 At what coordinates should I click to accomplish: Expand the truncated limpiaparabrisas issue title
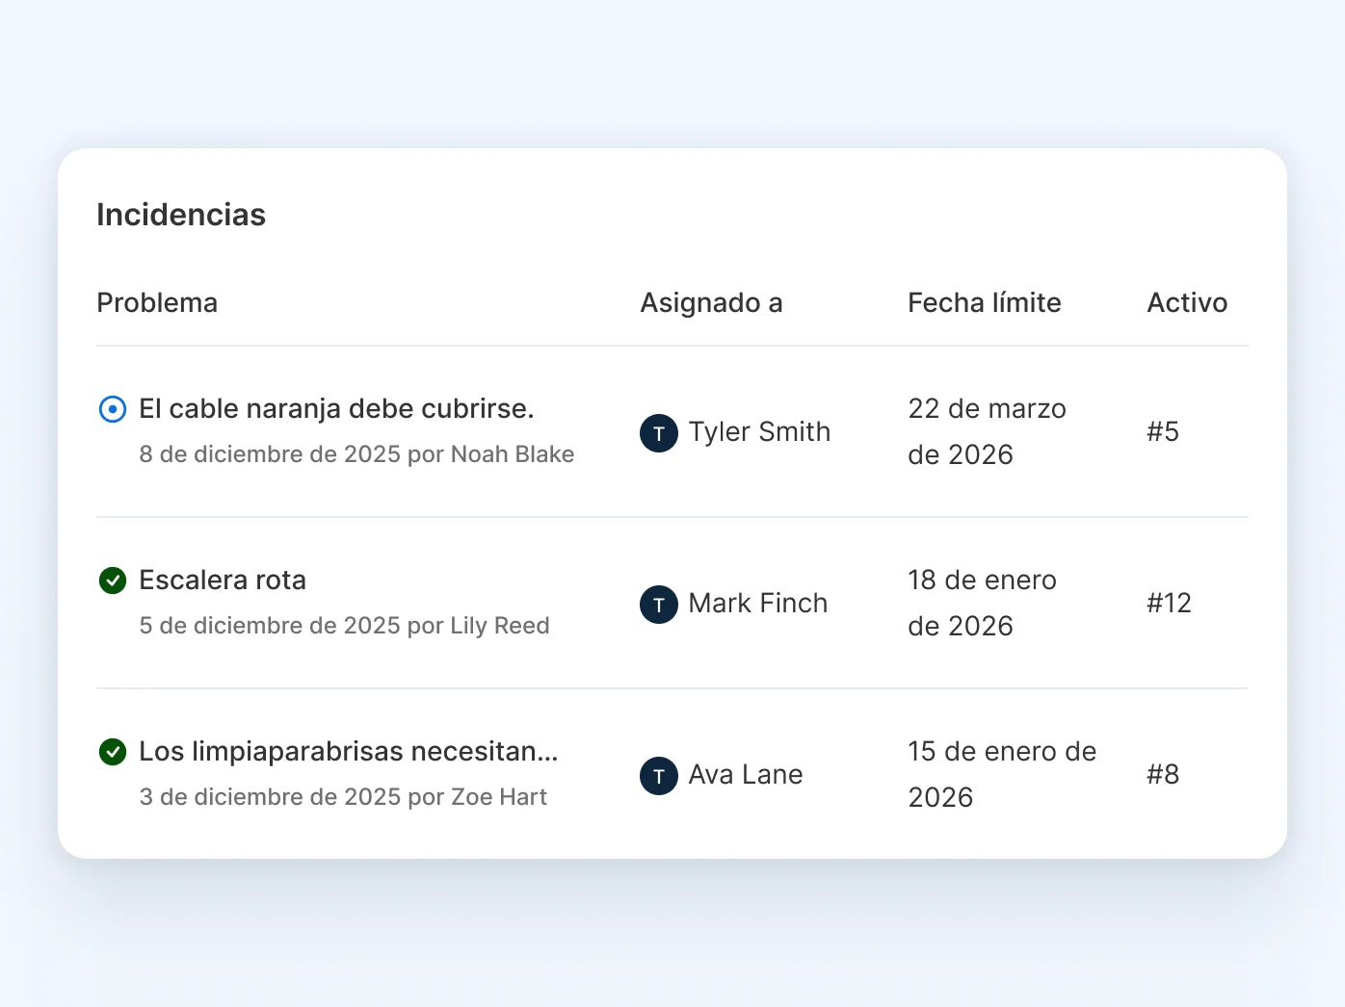click(x=348, y=751)
